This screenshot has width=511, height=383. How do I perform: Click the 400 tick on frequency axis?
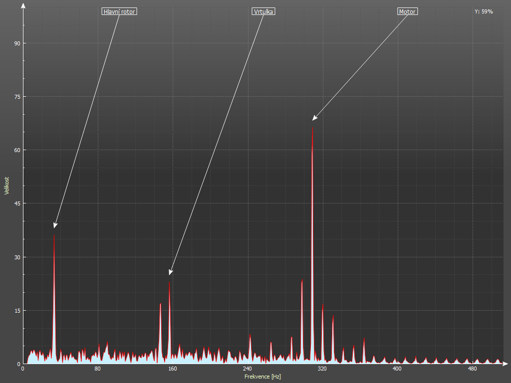[397, 369]
